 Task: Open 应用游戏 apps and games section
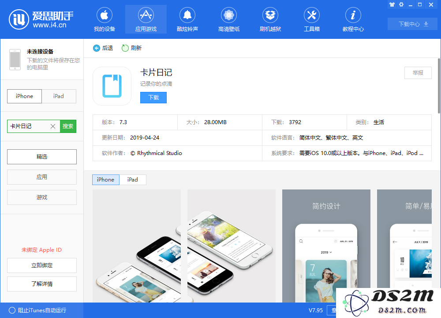point(146,19)
